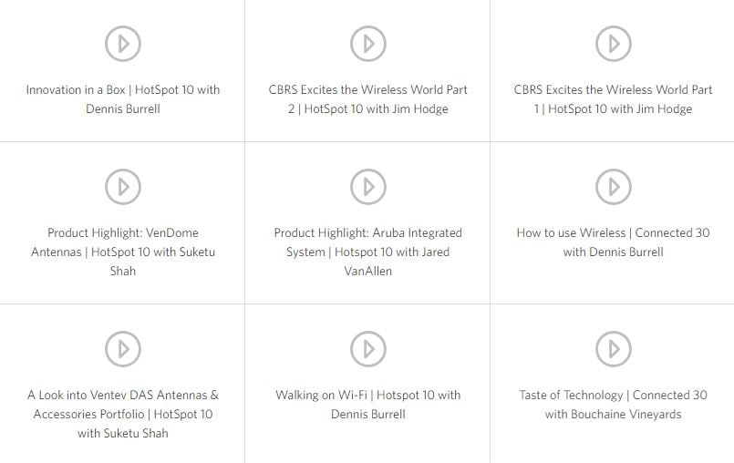Screen dimensions: 734x463
Task: Play Taste of Technology video icon
Action: [613, 348]
